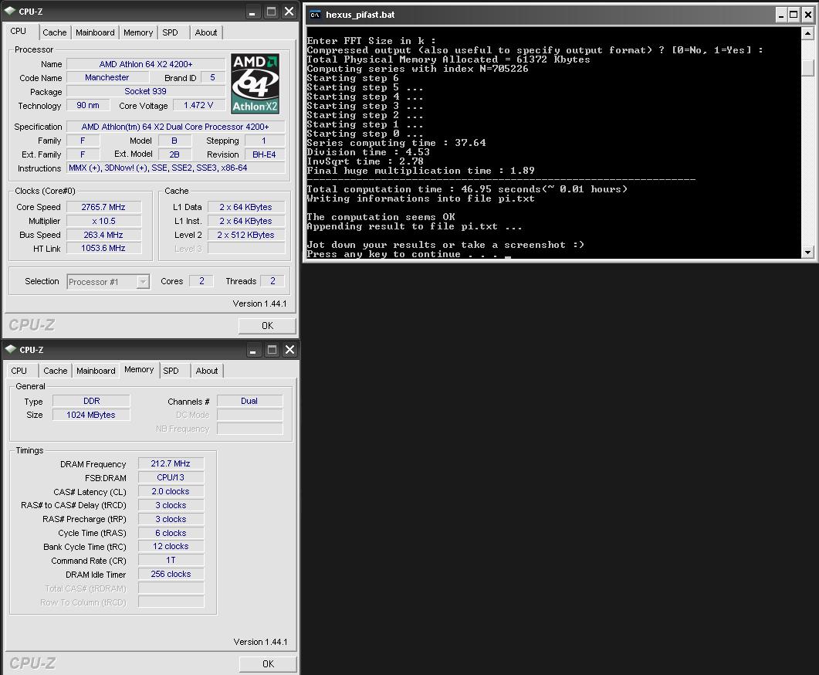The image size is (819, 675).
Task: Click the console vertical scrollbar thumb
Action: point(807,67)
